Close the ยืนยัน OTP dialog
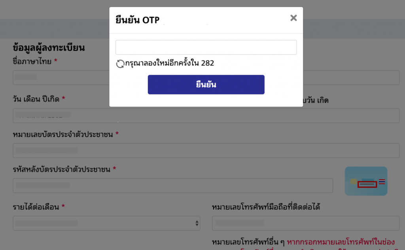Screen dimensions: 405x250 pyautogui.click(x=293, y=17)
